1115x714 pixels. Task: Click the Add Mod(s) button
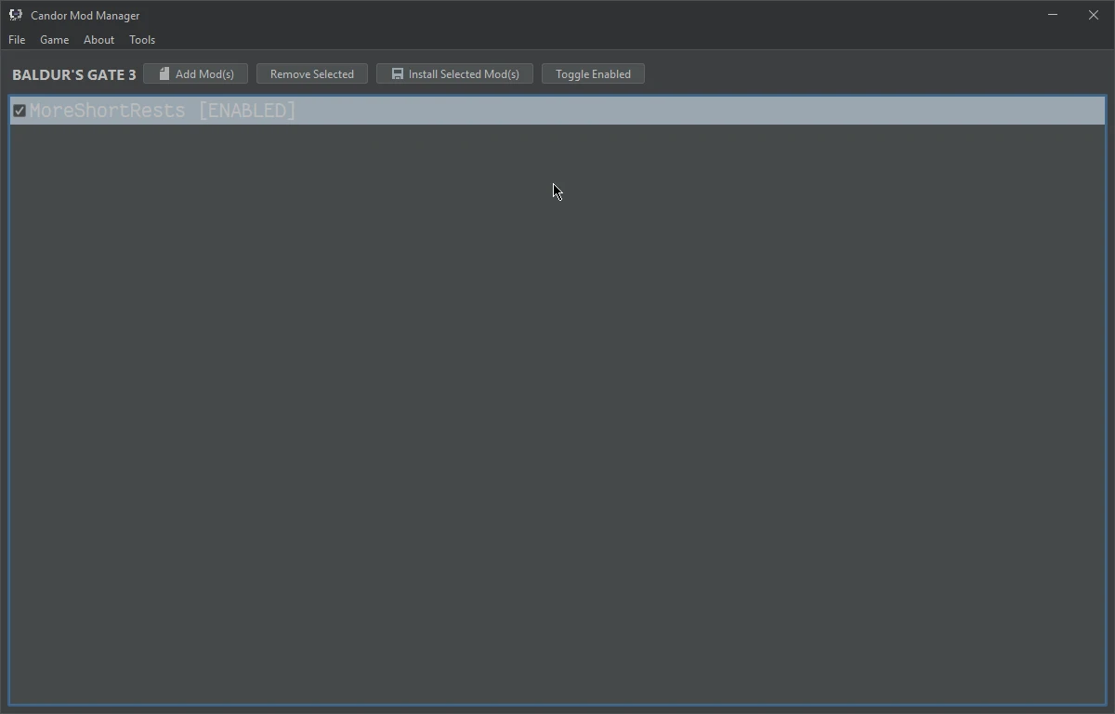[x=195, y=74]
